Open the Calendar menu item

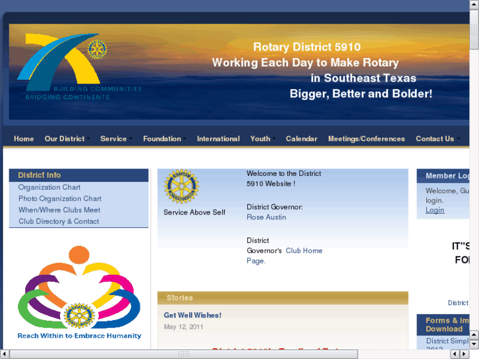pos(302,139)
